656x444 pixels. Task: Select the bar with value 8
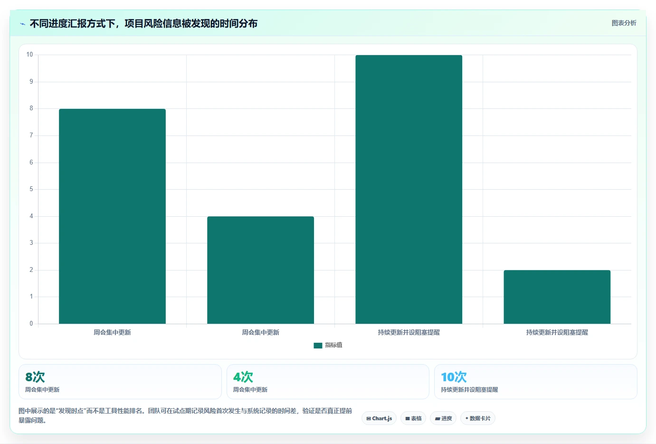click(112, 216)
